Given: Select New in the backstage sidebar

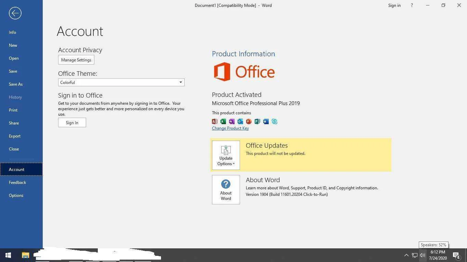Looking at the screenshot, I should (13, 45).
